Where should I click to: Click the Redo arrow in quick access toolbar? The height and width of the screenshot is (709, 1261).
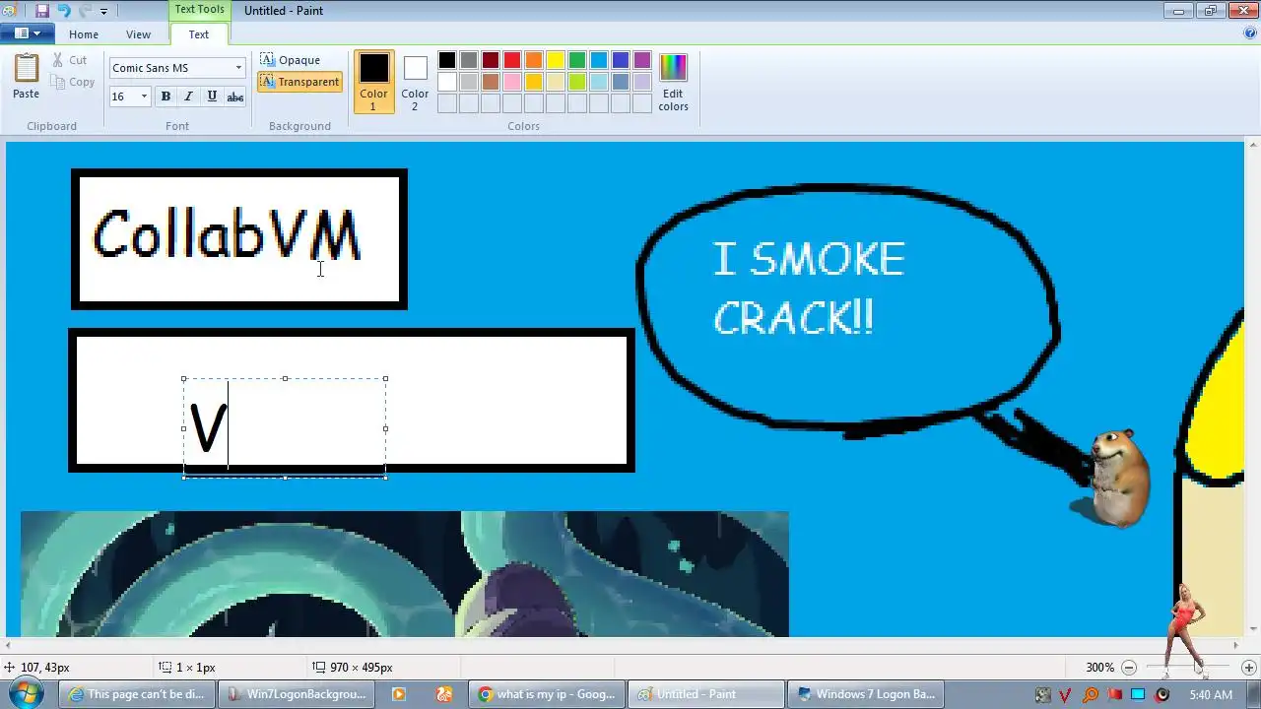pyautogui.click(x=85, y=11)
